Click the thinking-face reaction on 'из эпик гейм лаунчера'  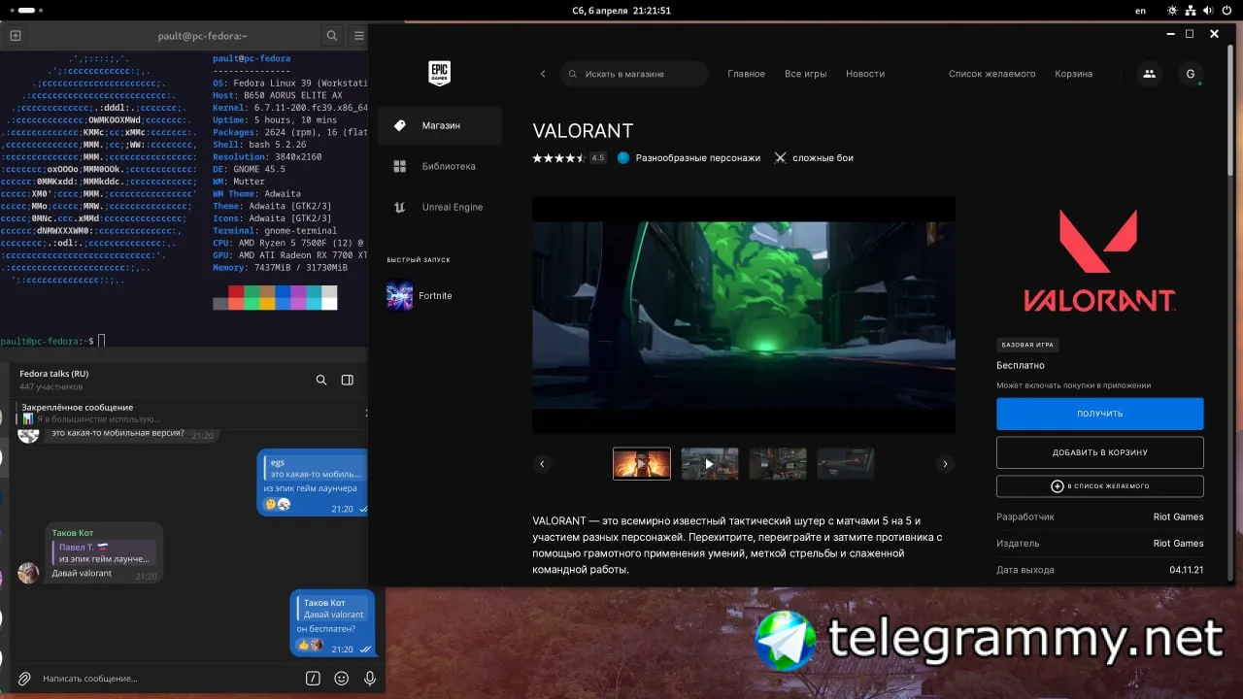pos(270,504)
